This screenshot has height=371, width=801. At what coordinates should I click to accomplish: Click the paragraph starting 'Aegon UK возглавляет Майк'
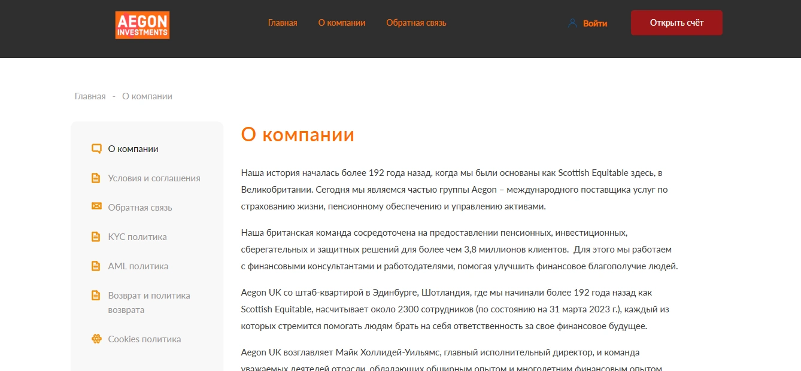coord(451,359)
